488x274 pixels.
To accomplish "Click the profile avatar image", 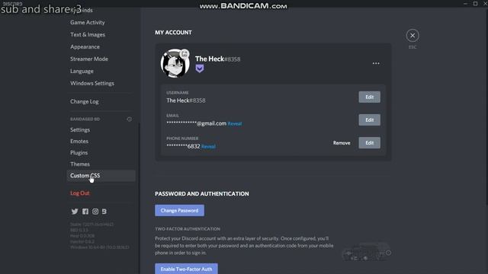I will 175,63.
